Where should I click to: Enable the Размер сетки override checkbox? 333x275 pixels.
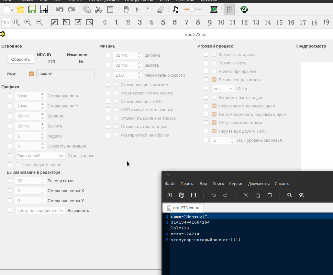point(10,181)
